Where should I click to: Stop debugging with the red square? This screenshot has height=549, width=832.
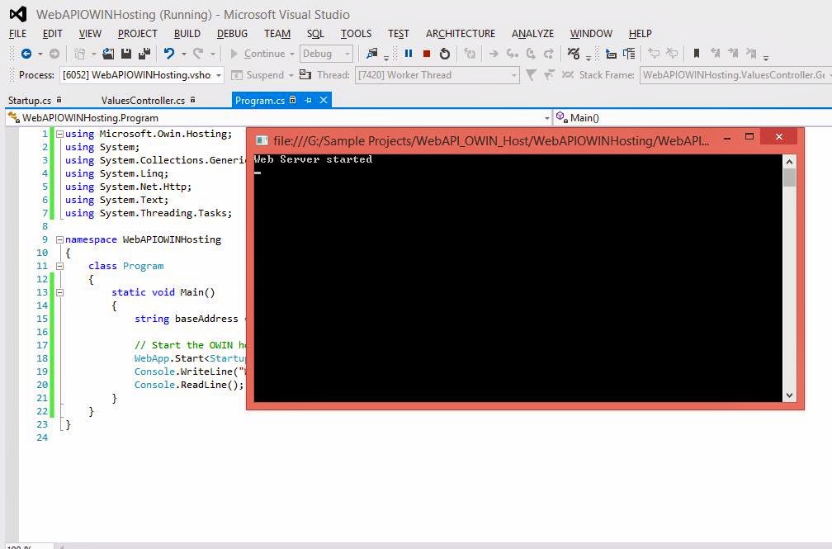click(x=427, y=54)
